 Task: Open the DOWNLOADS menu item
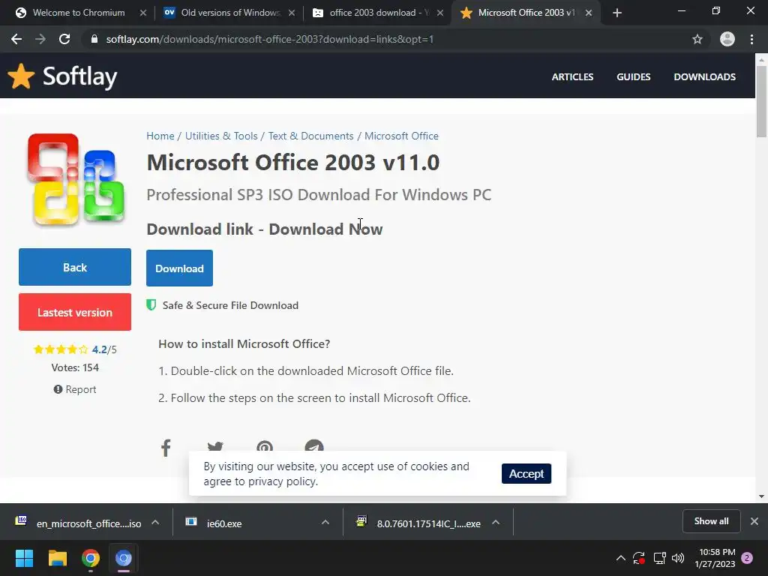click(704, 77)
